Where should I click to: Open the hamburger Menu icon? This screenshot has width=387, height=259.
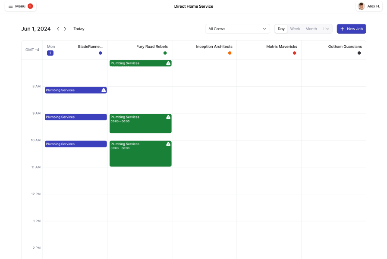click(11, 6)
